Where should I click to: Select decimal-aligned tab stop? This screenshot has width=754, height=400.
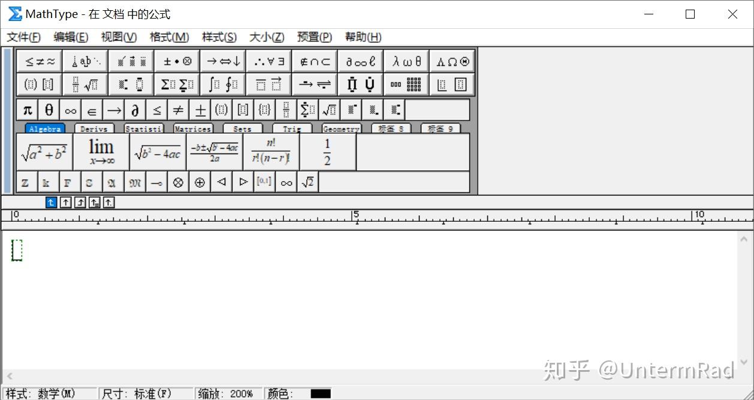(x=108, y=203)
